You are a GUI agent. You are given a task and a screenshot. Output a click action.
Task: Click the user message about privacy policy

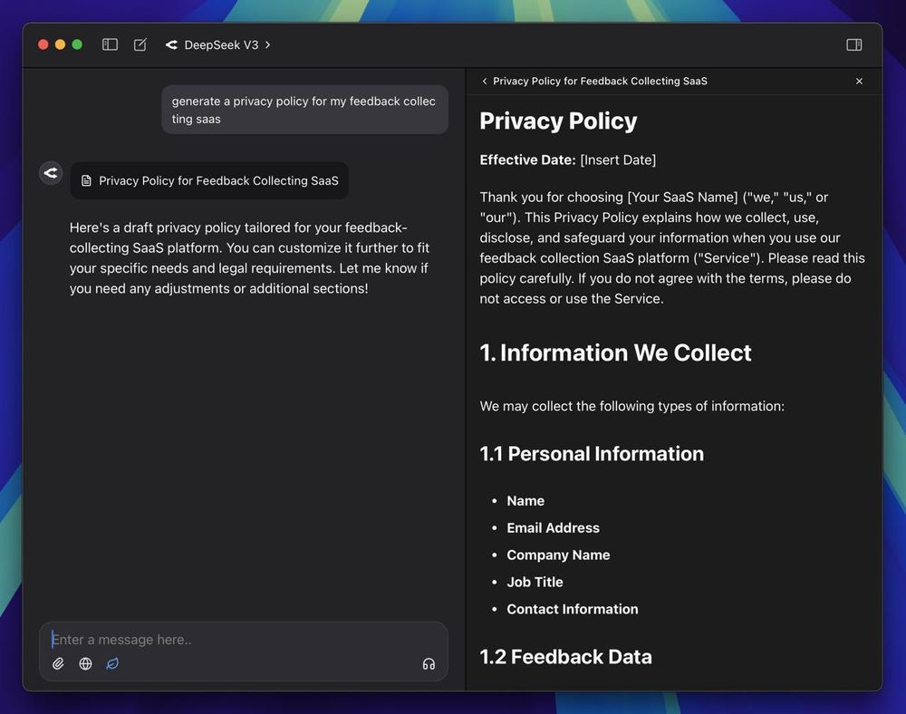[305, 110]
